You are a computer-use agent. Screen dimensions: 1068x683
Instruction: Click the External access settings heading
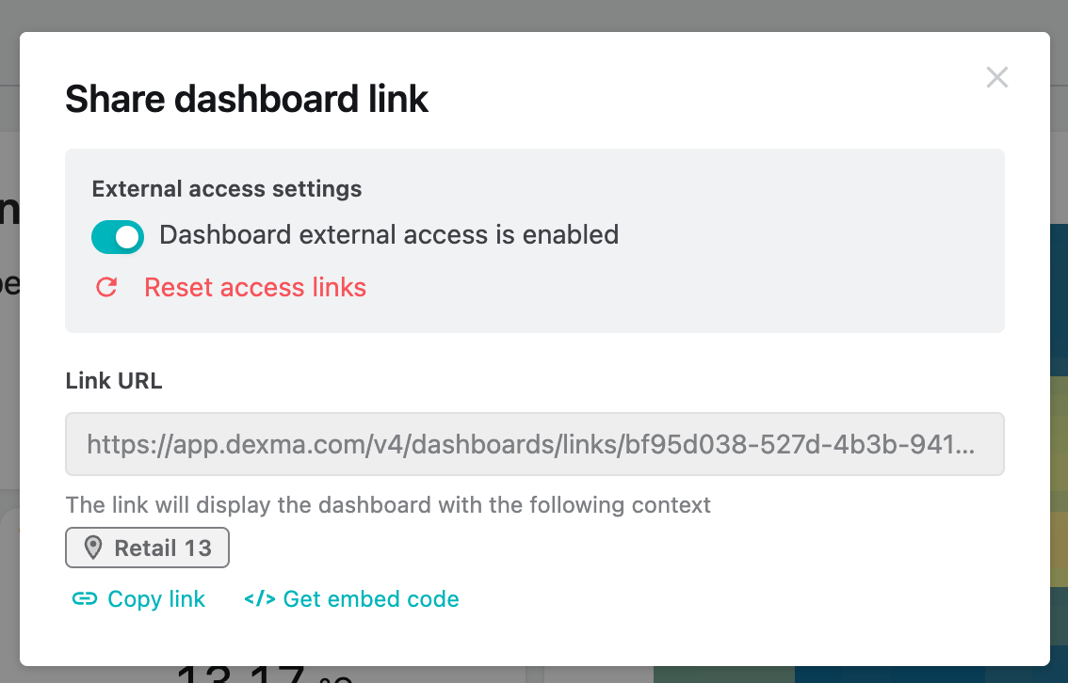click(x=227, y=188)
